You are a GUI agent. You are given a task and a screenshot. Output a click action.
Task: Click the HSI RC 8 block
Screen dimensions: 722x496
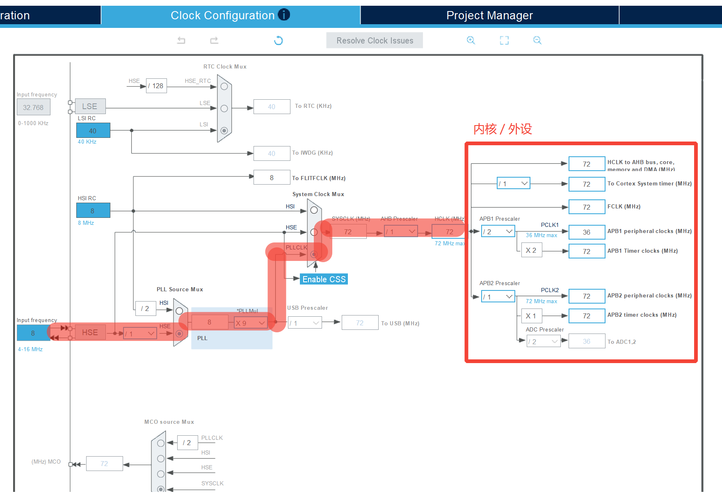(93, 210)
